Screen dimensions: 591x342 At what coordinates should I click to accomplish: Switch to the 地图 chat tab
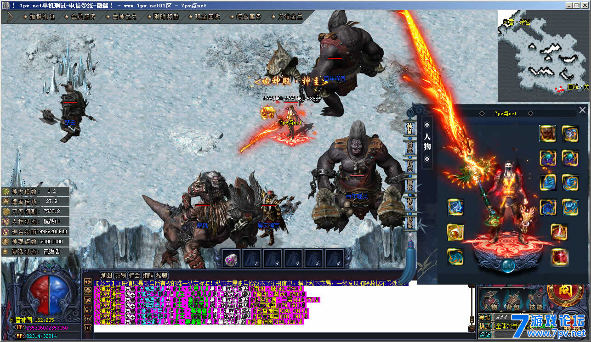[x=106, y=275]
